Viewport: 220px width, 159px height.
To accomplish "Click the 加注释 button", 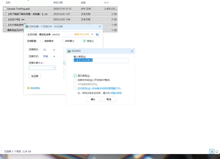I will (x=35, y=76).
